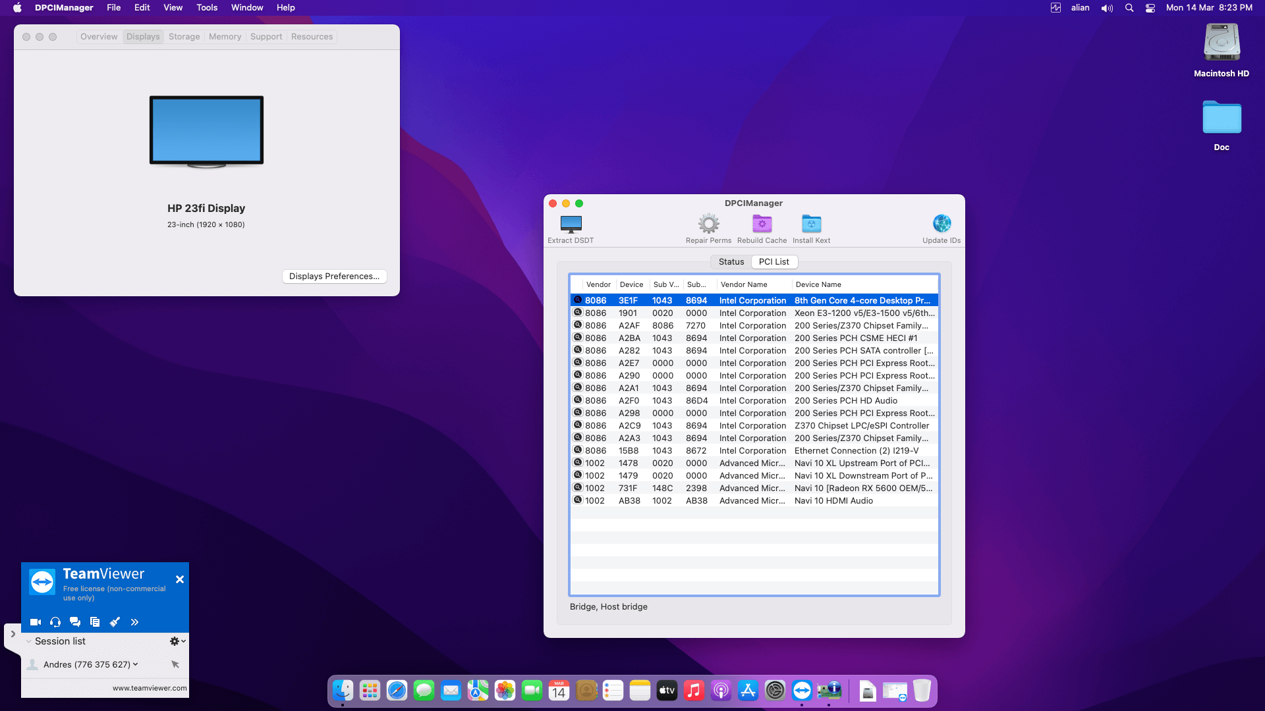The image size is (1265, 711).
Task: Open Control Center in the menu bar
Action: [1150, 8]
